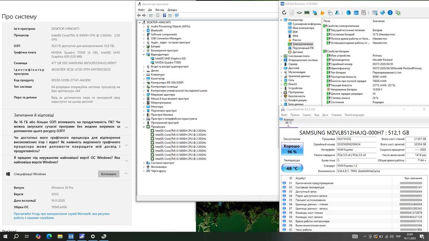The width and height of the screenshot is (429, 241).
Task: Select Датчики in the AIDA64 tree
Action: click(x=297, y=52)
